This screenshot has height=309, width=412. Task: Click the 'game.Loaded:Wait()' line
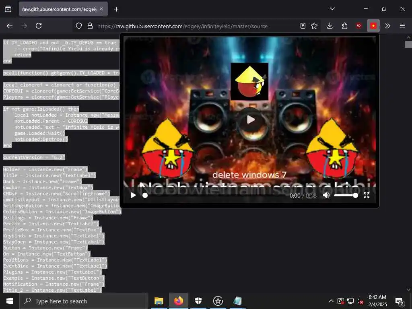[40, 133]
